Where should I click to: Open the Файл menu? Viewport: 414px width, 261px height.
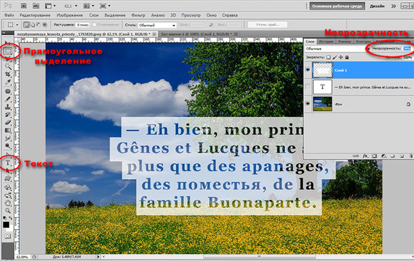pos(9,15)
